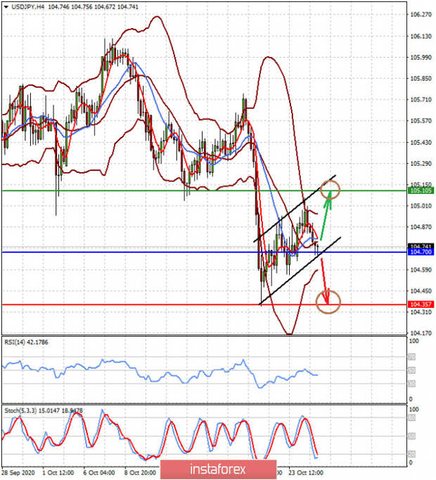The image size is (436, 480).
Task: Open the USDJPY,H4 chart menu triangle
Action: [6, 7]
